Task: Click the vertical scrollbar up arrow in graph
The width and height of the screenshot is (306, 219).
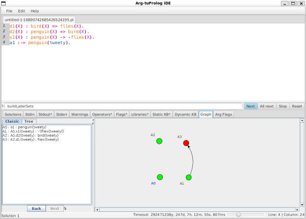Action: coord(302,120)
